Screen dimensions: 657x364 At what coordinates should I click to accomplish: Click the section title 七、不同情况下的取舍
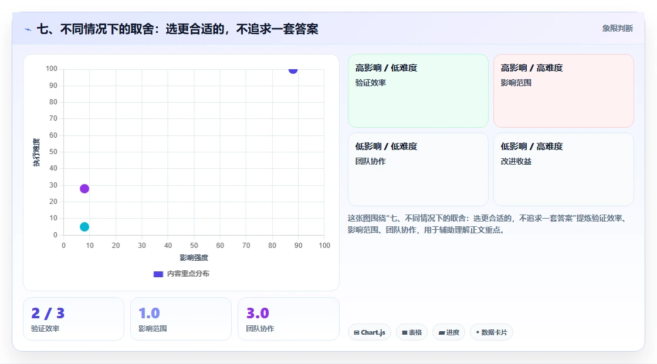[x=178, y=29]
